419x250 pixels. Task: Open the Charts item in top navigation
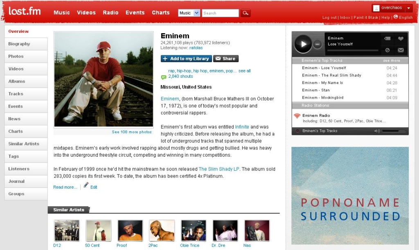[x=160, y=13]
